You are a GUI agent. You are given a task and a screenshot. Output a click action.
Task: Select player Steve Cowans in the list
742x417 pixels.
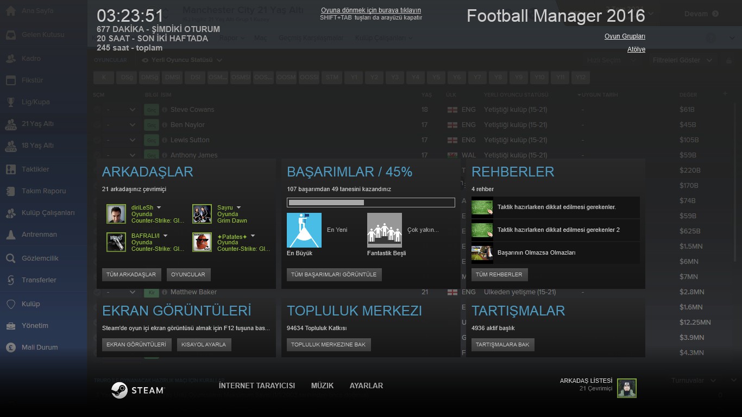click(192, 110)
